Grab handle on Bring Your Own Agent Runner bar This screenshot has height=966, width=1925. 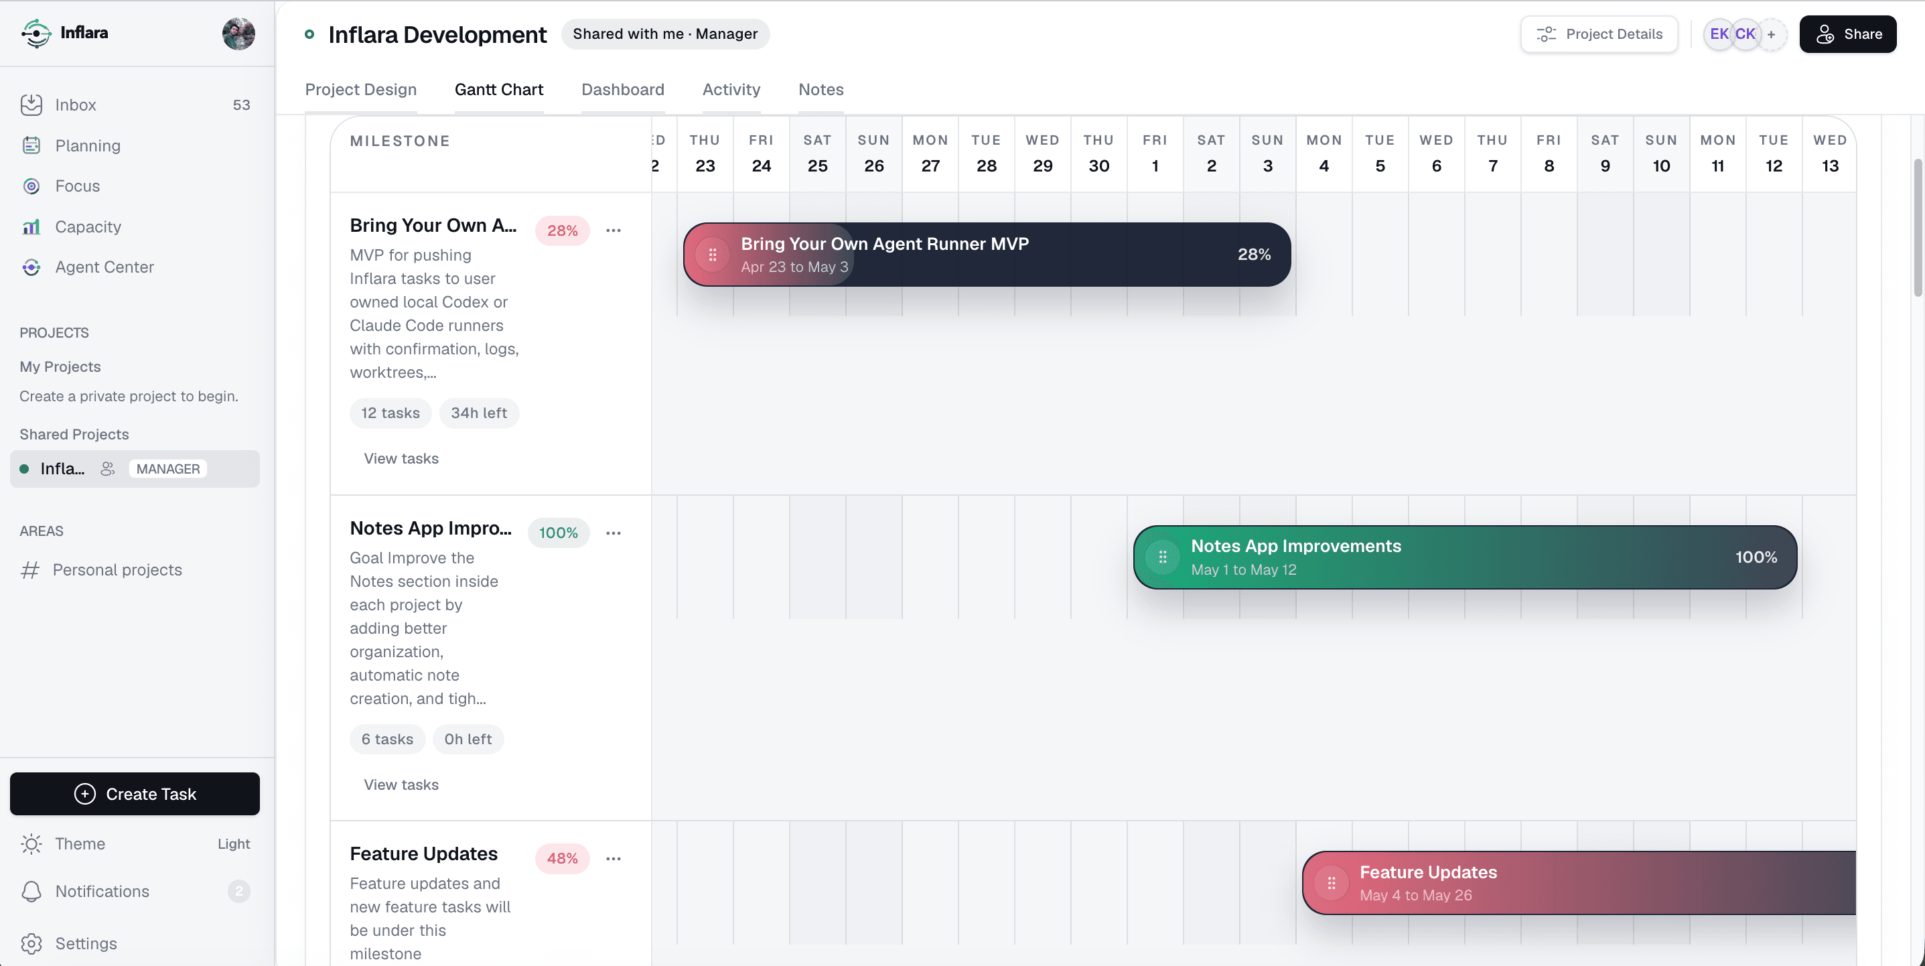[x=712, y=254]
